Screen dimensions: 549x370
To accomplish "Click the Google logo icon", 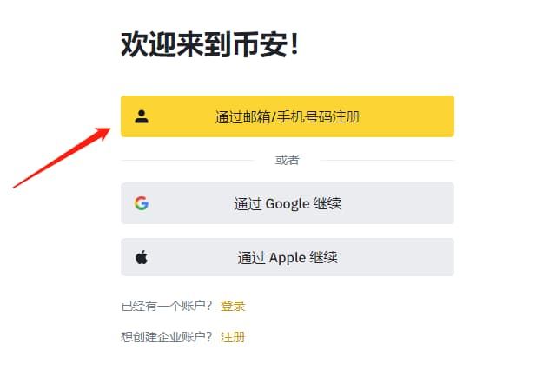I will point(142,204).
